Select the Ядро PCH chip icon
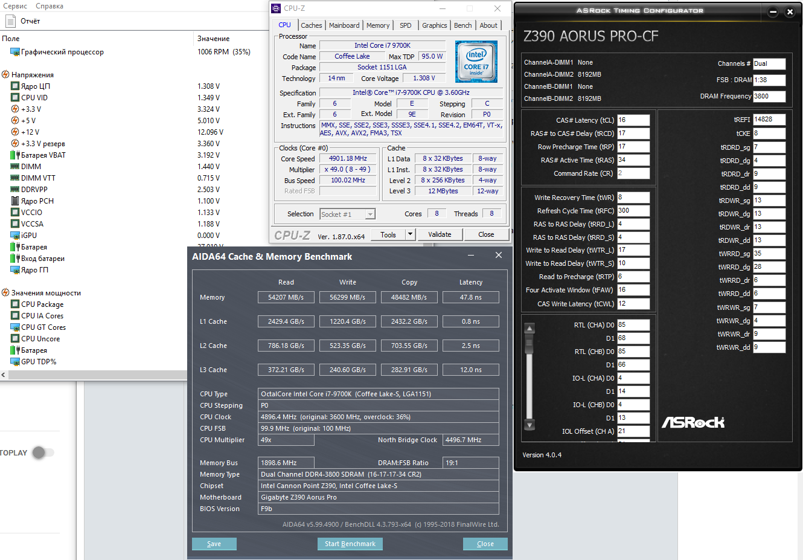The image size is (803, 560). click(x=15, y=201)
